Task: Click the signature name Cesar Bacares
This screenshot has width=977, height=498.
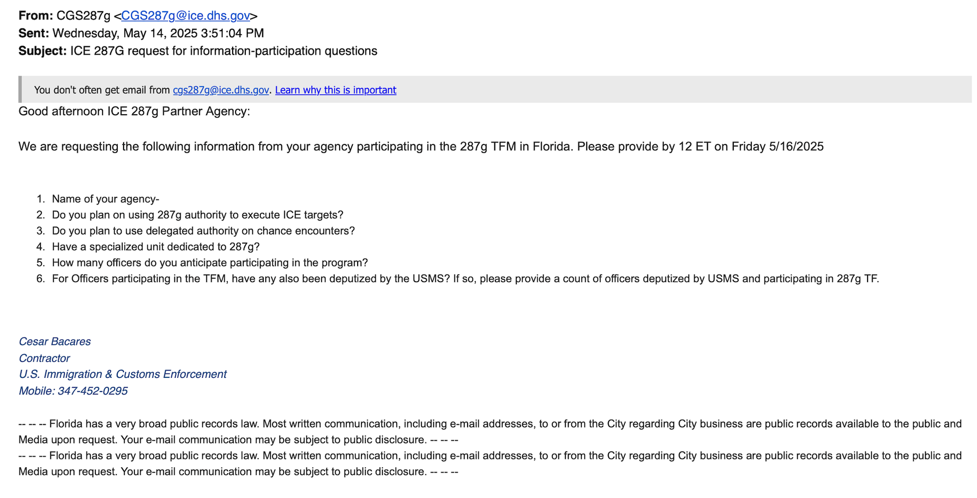Action: (55, 342)
